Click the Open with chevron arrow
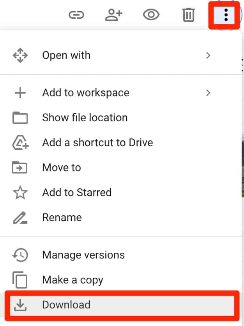 tap(208, 55)
